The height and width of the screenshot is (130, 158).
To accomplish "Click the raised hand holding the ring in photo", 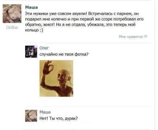I will pos(48,67).
